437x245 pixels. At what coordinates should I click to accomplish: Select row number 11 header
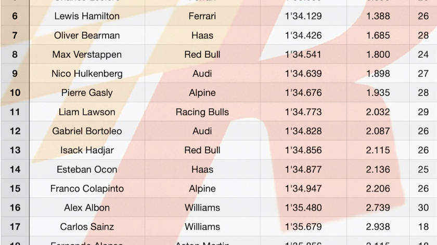[15, 112]
